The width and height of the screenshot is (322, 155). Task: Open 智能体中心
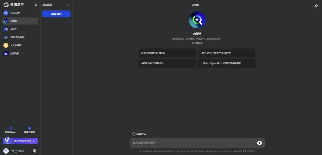pyautogui.click(x=11, y=130)
